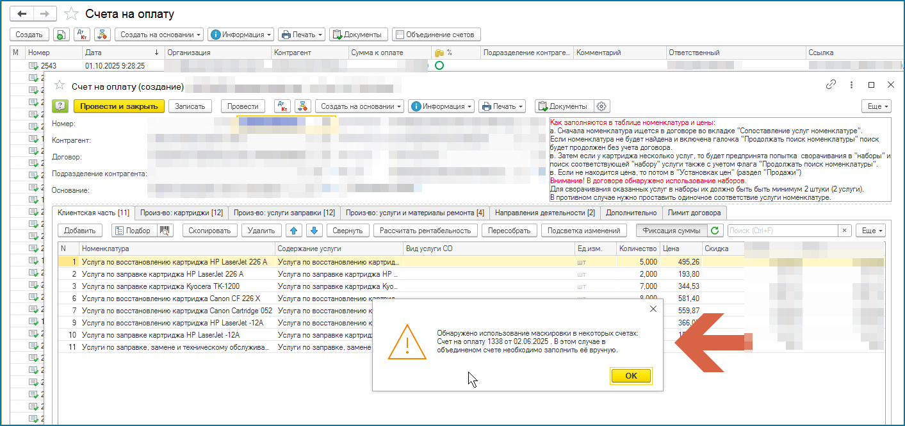Image resolution: width=905 pixels, height=426 pixels.
Task: Open the gear settings icon beside Документы
Action: click(x=602, y=106)
